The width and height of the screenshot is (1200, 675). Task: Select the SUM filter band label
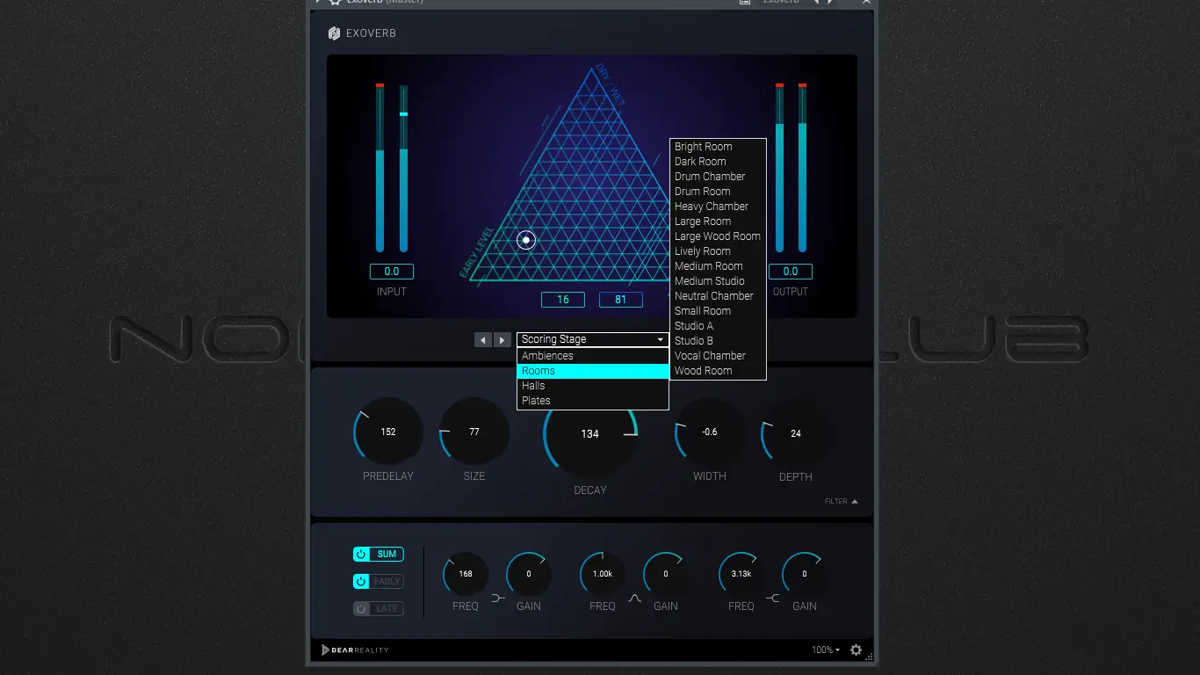(387, 555)
